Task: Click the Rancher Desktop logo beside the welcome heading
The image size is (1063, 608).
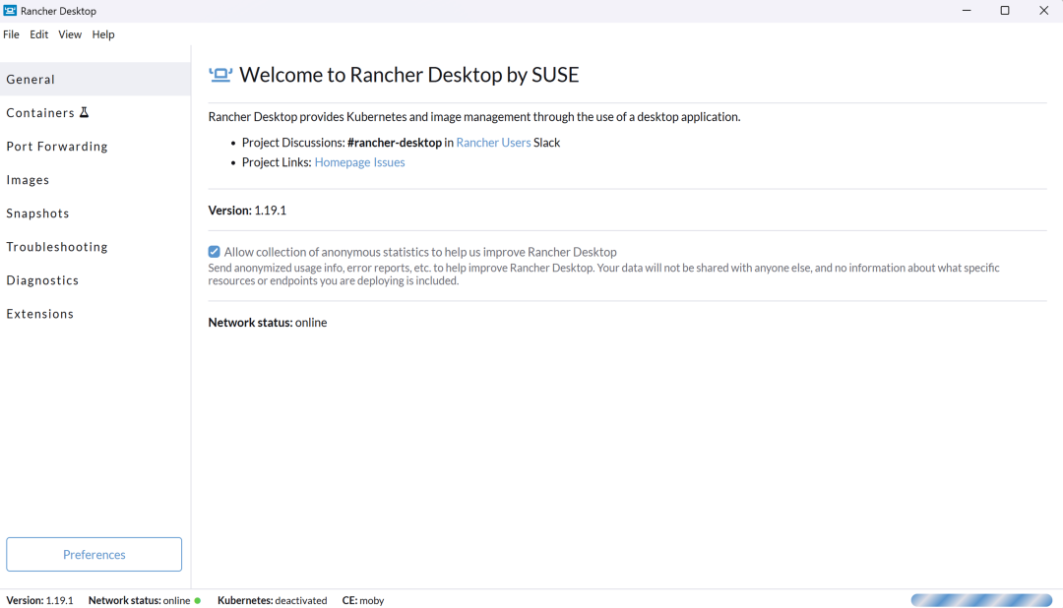Action: click(x=220, y=75)
